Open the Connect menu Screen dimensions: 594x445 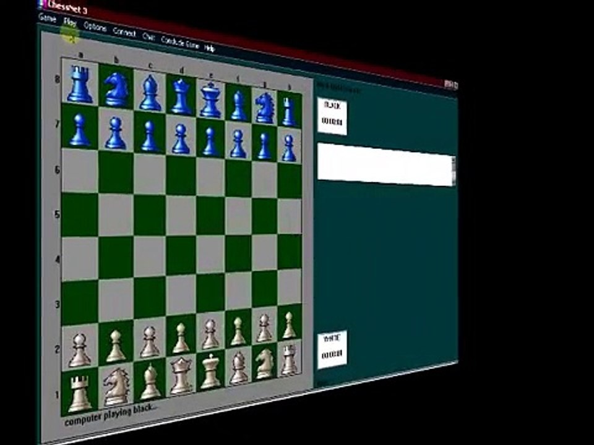[x=124, y=33]
